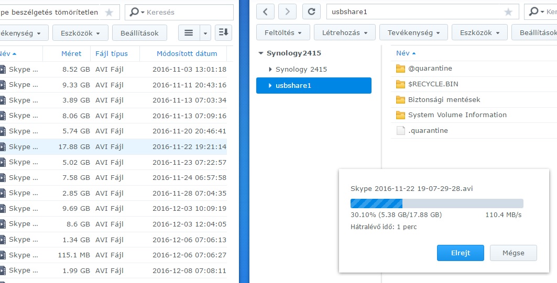The image size is (557, 283).
Task: Open Beállítások in right window
Action: [x=535, y=32]
